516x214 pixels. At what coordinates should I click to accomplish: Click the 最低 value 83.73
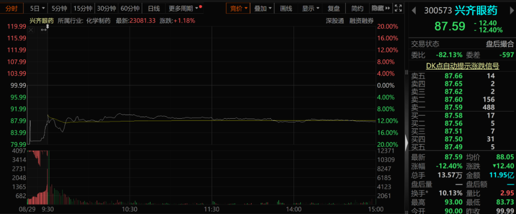pyautogui.click(x=505, y=202)
